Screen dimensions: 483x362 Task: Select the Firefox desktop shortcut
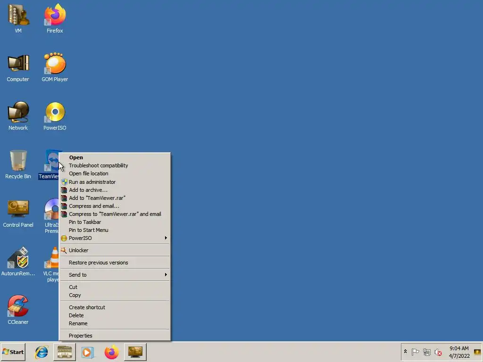(x=55, y=18)
